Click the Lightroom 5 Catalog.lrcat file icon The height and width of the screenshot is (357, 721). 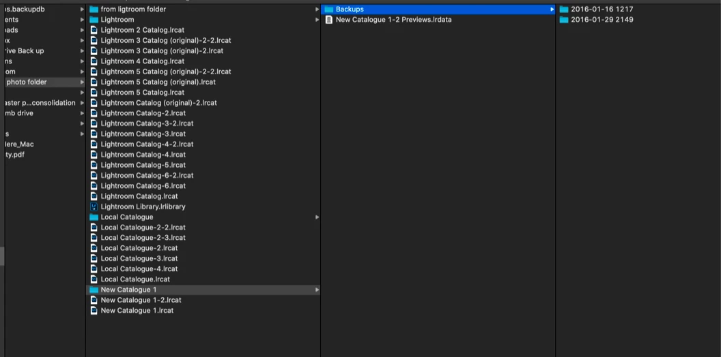tap(94, 92)
